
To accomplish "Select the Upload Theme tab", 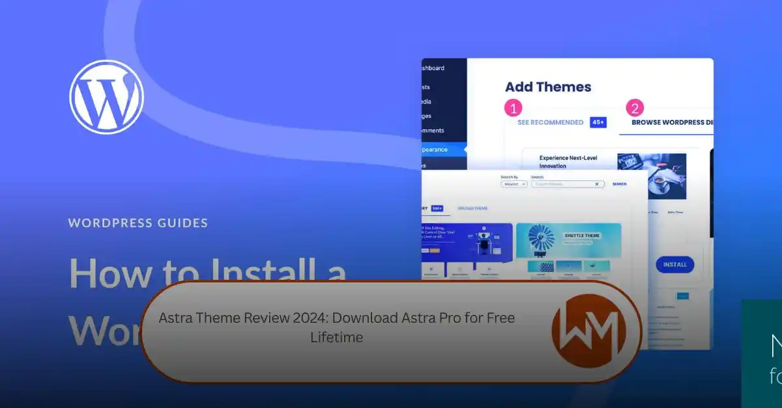I will coord(472,208).
